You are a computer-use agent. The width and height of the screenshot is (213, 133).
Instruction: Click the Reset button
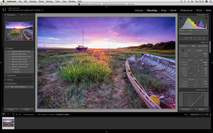click(x=201, y=109)
